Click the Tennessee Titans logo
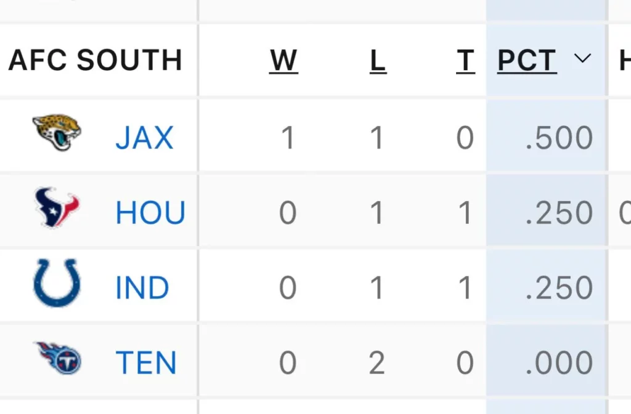This screenshot has width=631, height=414. point(59,358)
